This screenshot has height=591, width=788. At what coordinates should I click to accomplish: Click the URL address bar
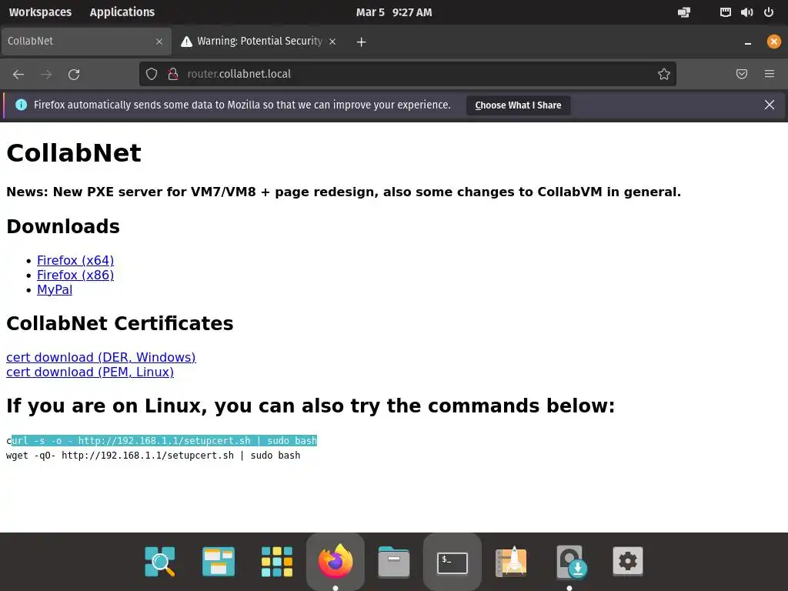point(407,74)
